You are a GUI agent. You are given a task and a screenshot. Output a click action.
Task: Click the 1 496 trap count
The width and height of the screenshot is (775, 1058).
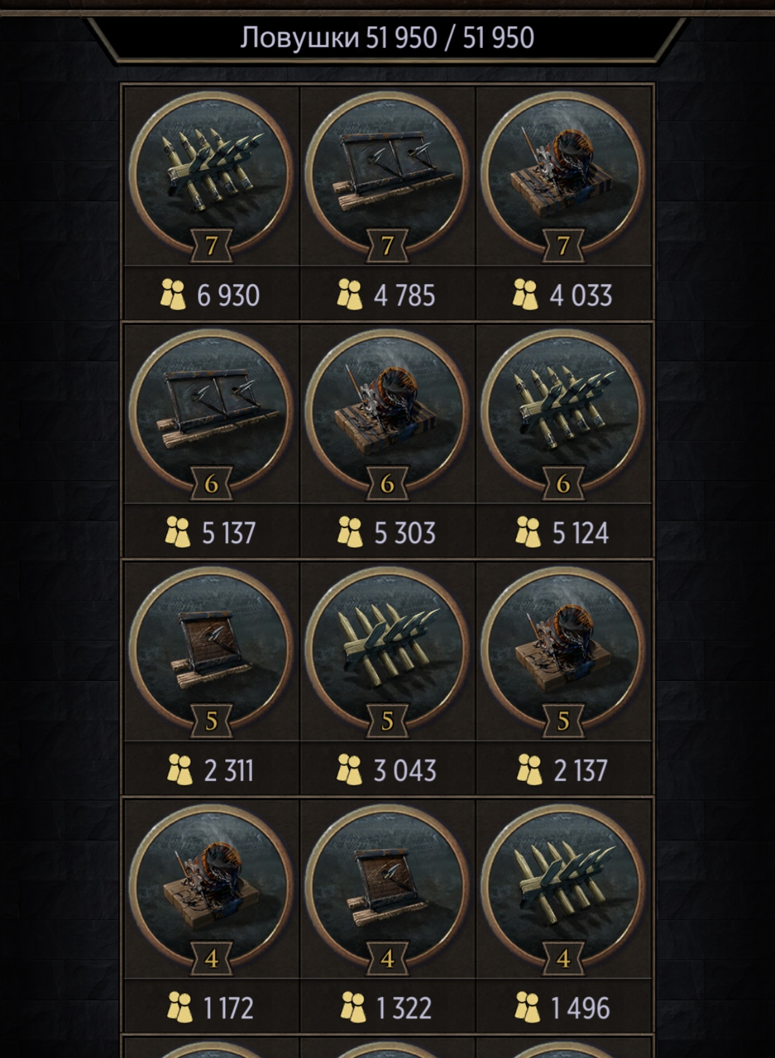click(x=580, y=1008)
